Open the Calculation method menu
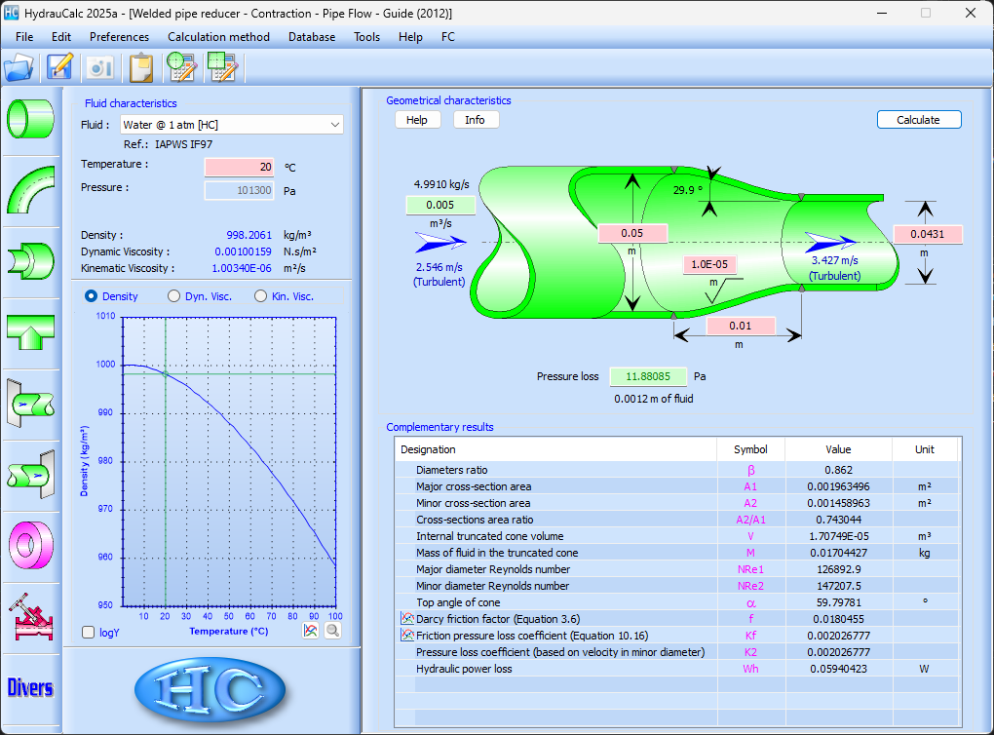This screenshot has width=994, height=735. point(218,37)
